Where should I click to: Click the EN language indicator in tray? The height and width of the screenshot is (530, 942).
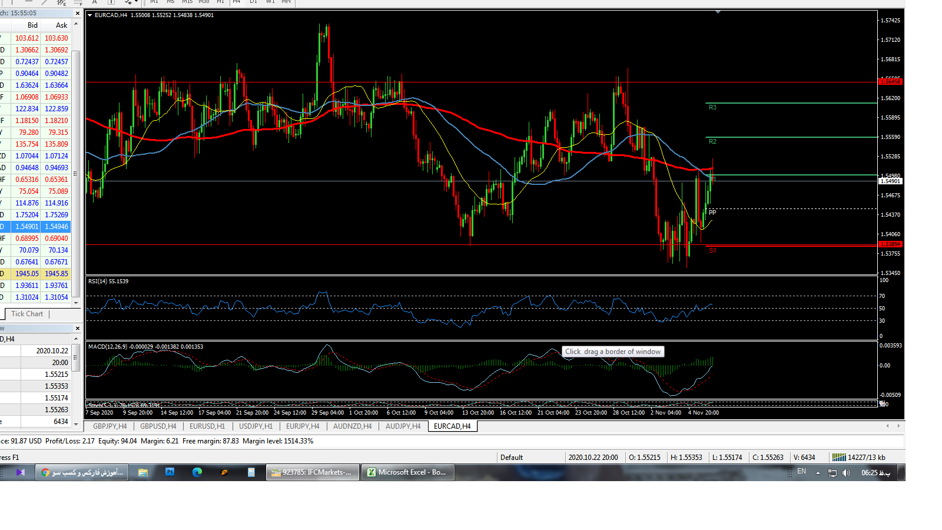click(x=801, y=472)
